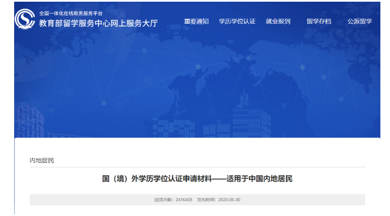Select the 内地居民 breadcrumb label
Image resolution: width=390 pixels, height=216 pixels.
coord(42,161)
